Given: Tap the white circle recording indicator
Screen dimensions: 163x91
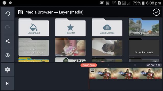Looking at the screenshot, I should coord(4,3).
